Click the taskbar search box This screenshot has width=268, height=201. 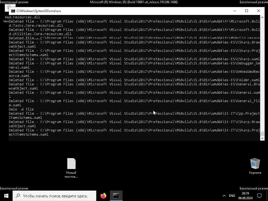54,196
